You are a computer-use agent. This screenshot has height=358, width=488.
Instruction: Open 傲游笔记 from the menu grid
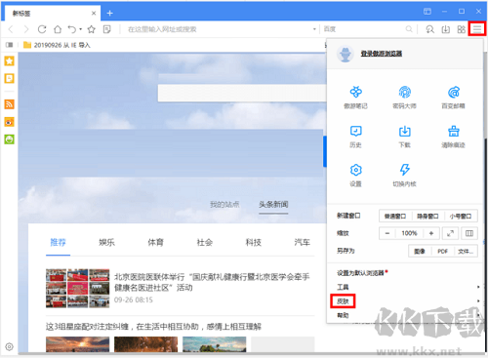click(355, 98)
